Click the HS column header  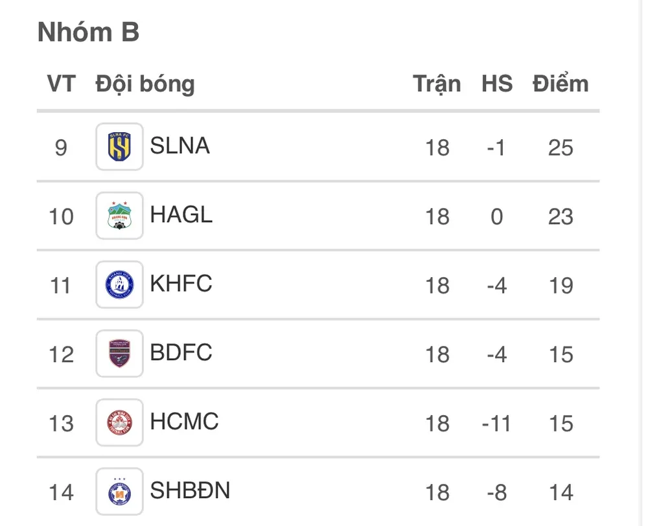coord(496,84)
